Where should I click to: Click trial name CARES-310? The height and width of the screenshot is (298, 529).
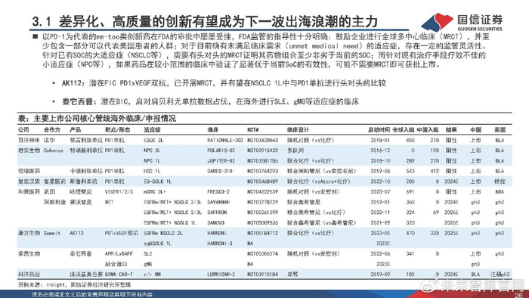pyautogui.click(x=220, y=171)
